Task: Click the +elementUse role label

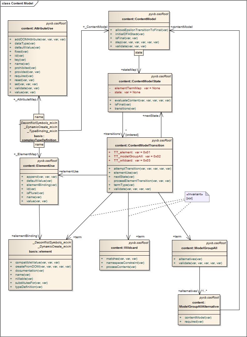Action: tap(69, 171)
